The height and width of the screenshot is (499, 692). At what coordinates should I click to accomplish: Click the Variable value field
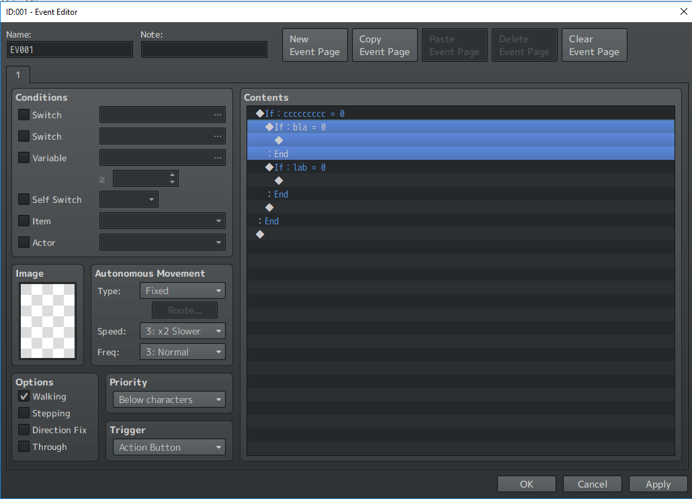(x=163, y=158)
